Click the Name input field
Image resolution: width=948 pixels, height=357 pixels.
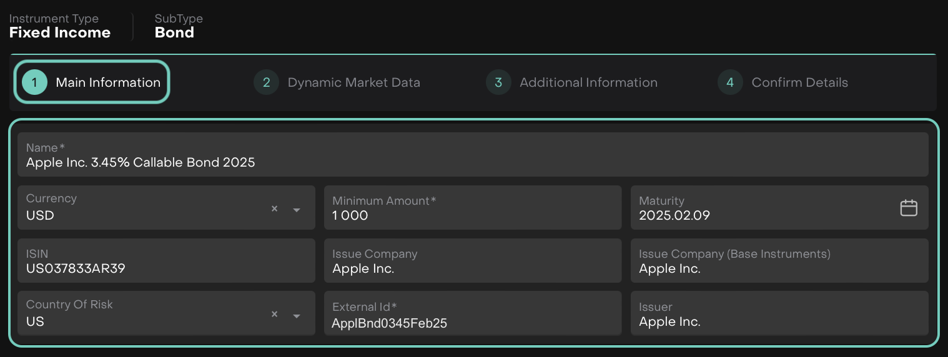(x=472, y=162)
